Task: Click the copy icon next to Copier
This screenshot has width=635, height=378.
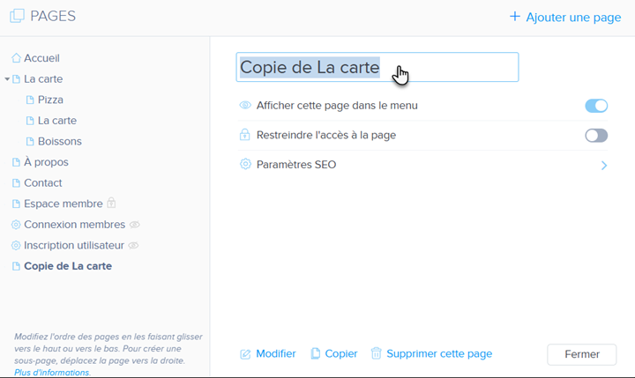Action: tap(316, 353)
